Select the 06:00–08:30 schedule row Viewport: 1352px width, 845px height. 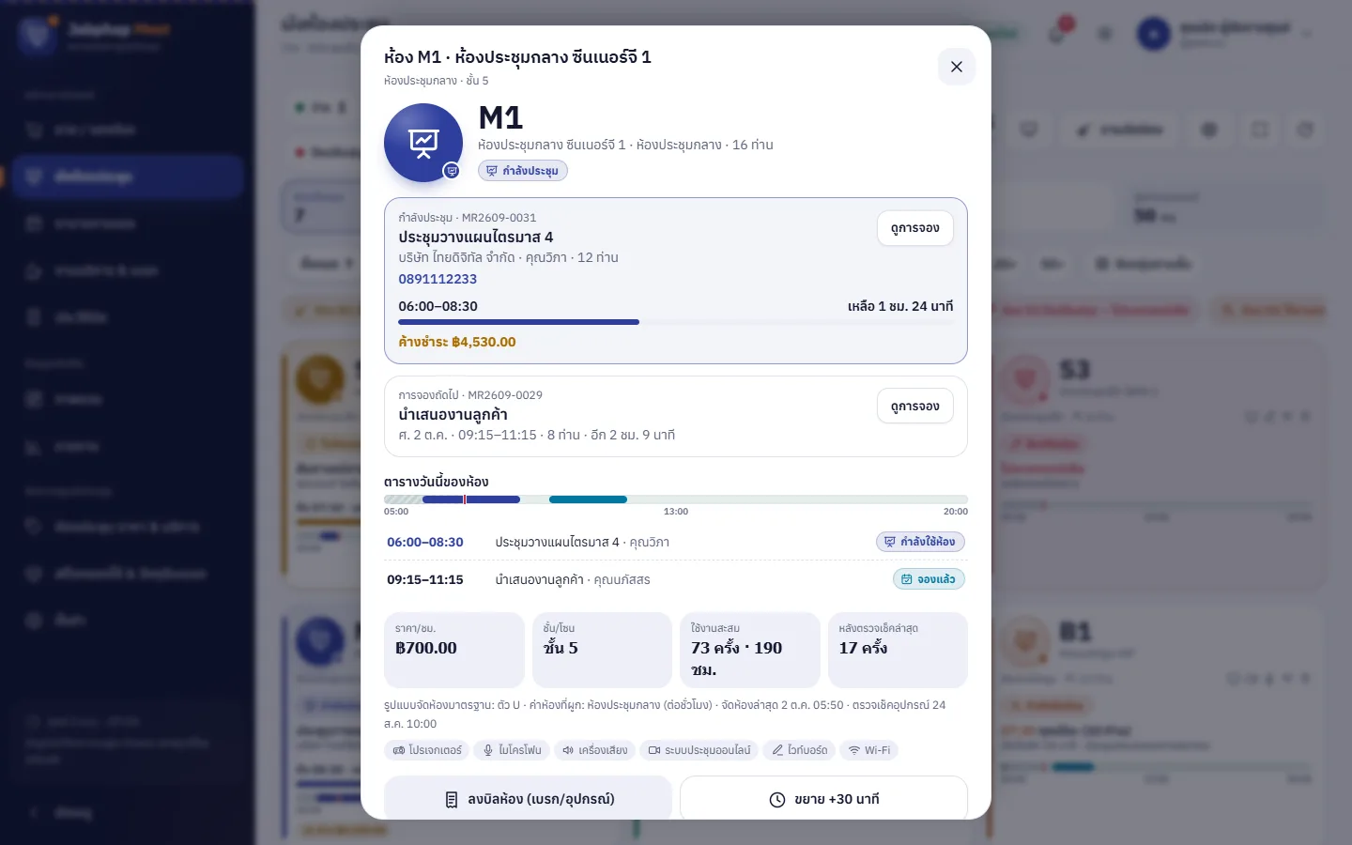(x=676, y=542)
